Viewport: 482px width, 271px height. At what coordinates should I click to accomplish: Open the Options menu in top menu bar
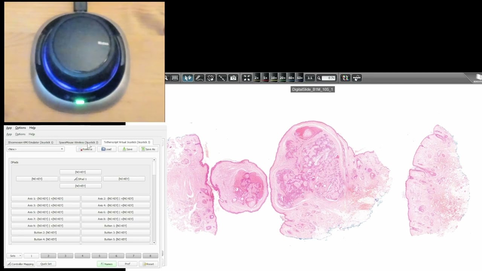click(x=20, y=128)
